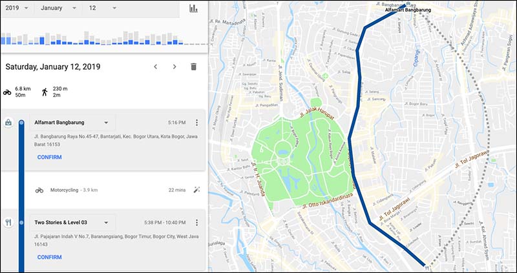Click the shopping place icon for Alfamart
Screen dimensions: 517x273
(x=8, y=123)
